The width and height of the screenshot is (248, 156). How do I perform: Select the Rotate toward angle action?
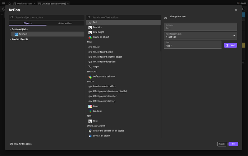[103, 52]
